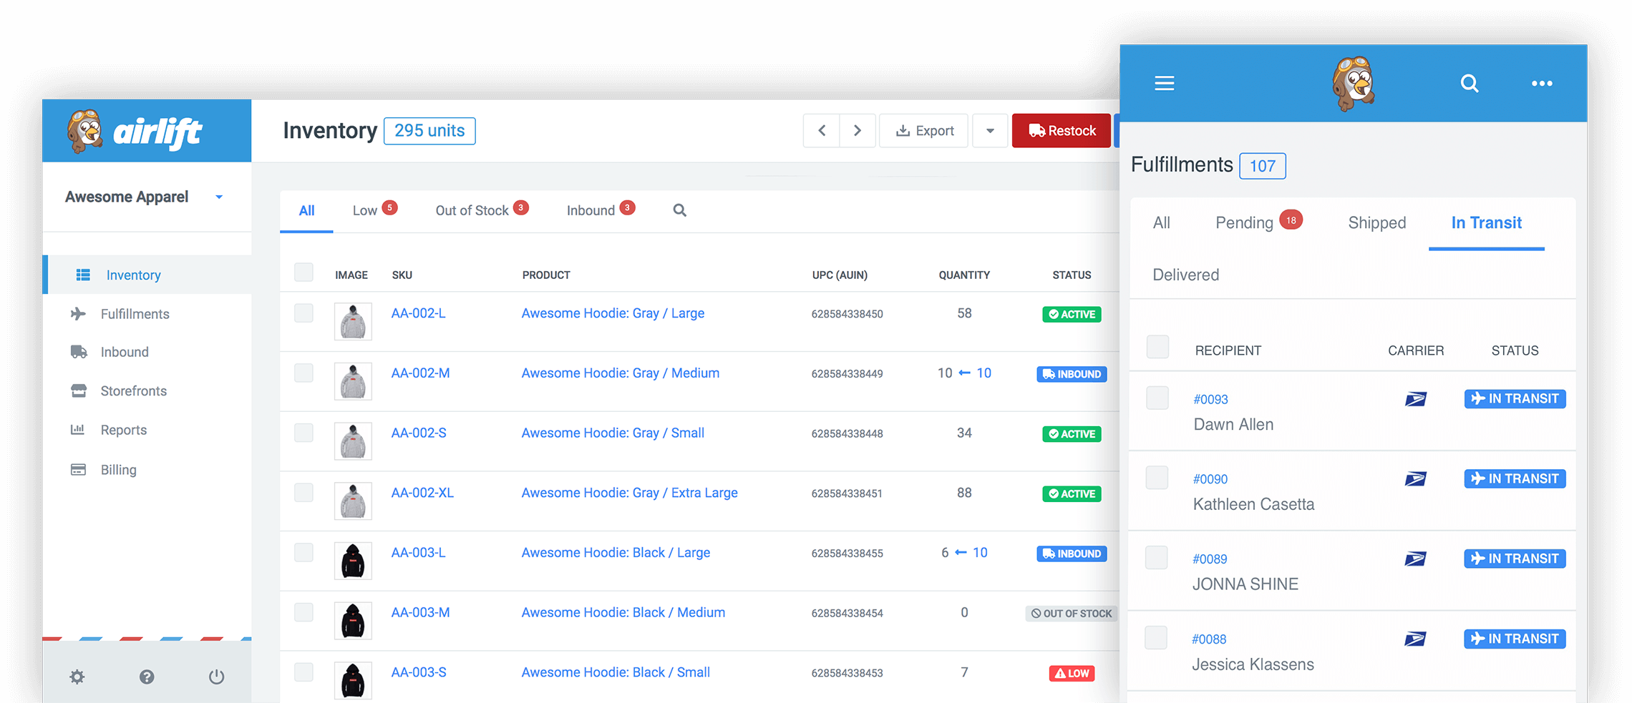Select the checkbox for Dawn Allen fulfillment
Image resolution: width=1632 pixels, height=703 pixels.
[x=1157, y=398]
